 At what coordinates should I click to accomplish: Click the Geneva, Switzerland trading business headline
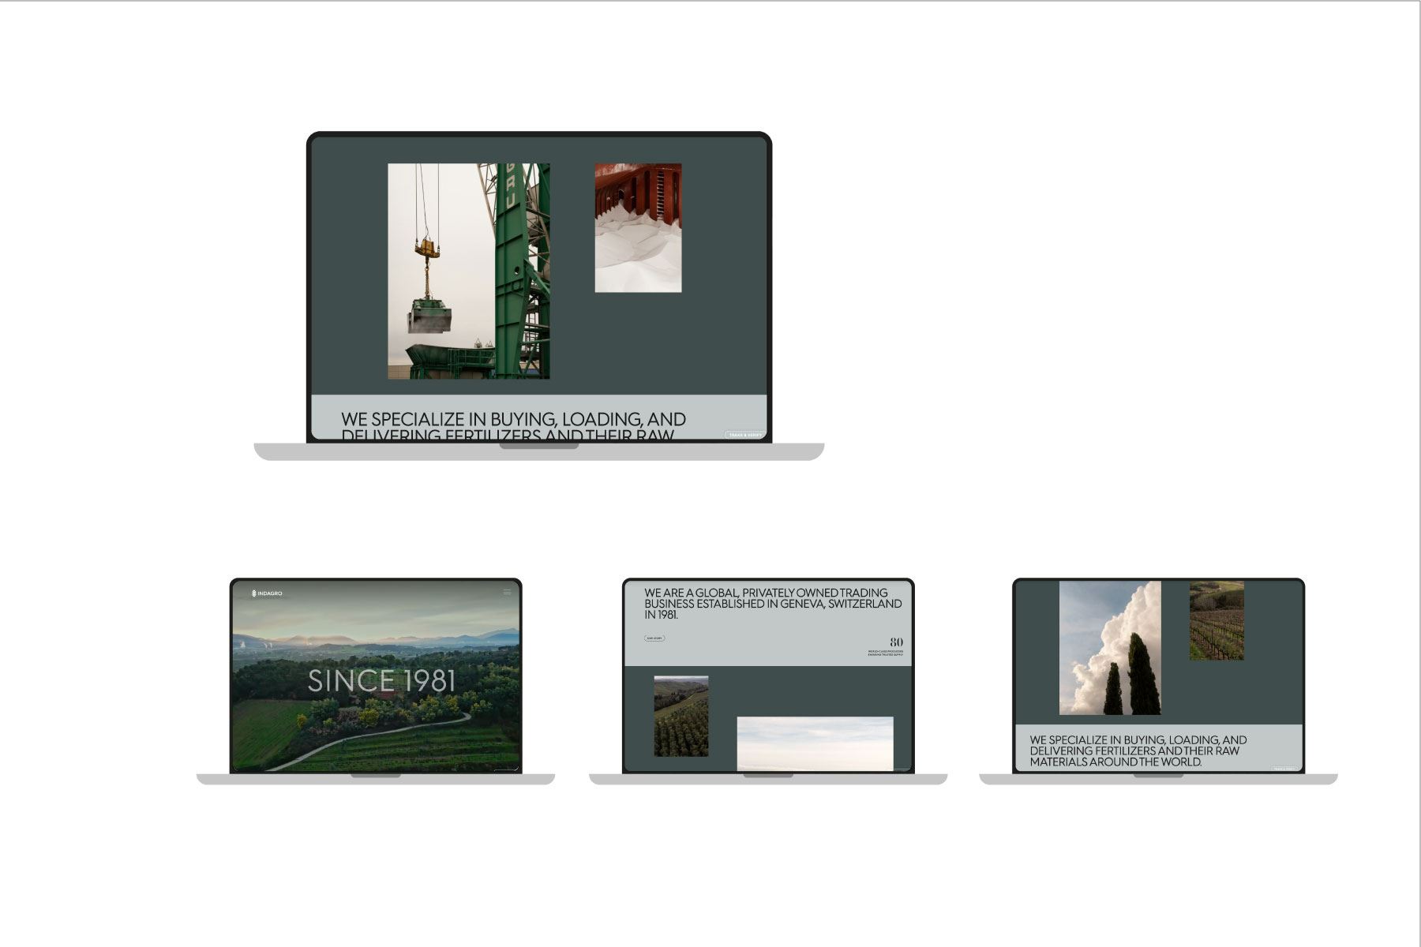pos(772,604)
